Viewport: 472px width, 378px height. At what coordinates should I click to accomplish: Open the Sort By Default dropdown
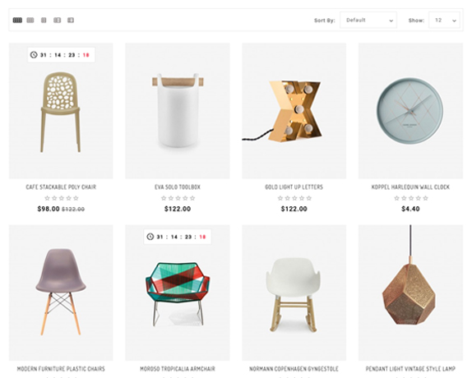coord(368,21)
